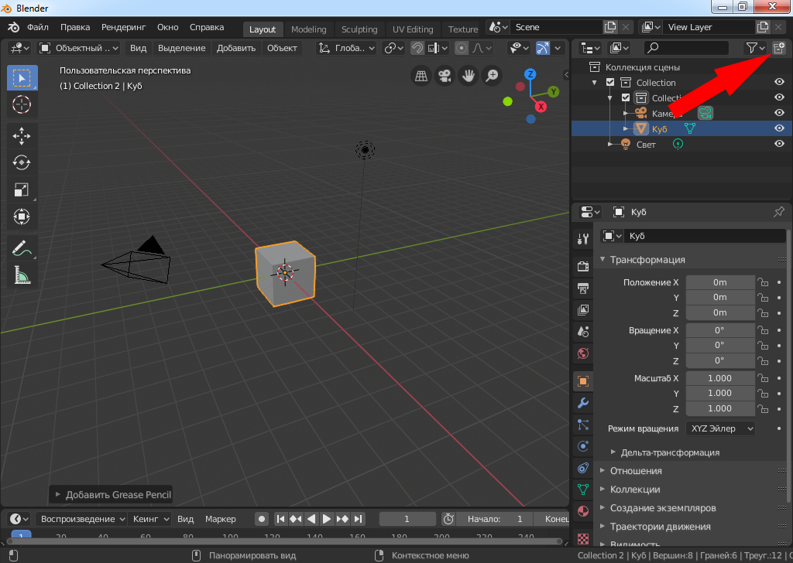Select the Move tool in left toolbar
The height and width of the screenshot is (563, 793).
click(x=22, y=136)
